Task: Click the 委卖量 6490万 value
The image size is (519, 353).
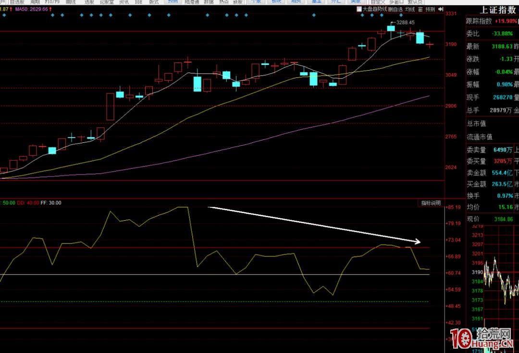Action: [503, 150]
